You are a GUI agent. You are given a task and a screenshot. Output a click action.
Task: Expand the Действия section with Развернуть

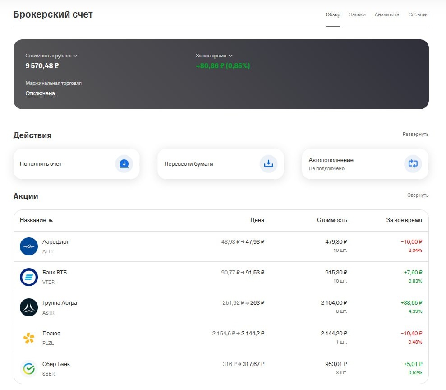coord(415,134)
